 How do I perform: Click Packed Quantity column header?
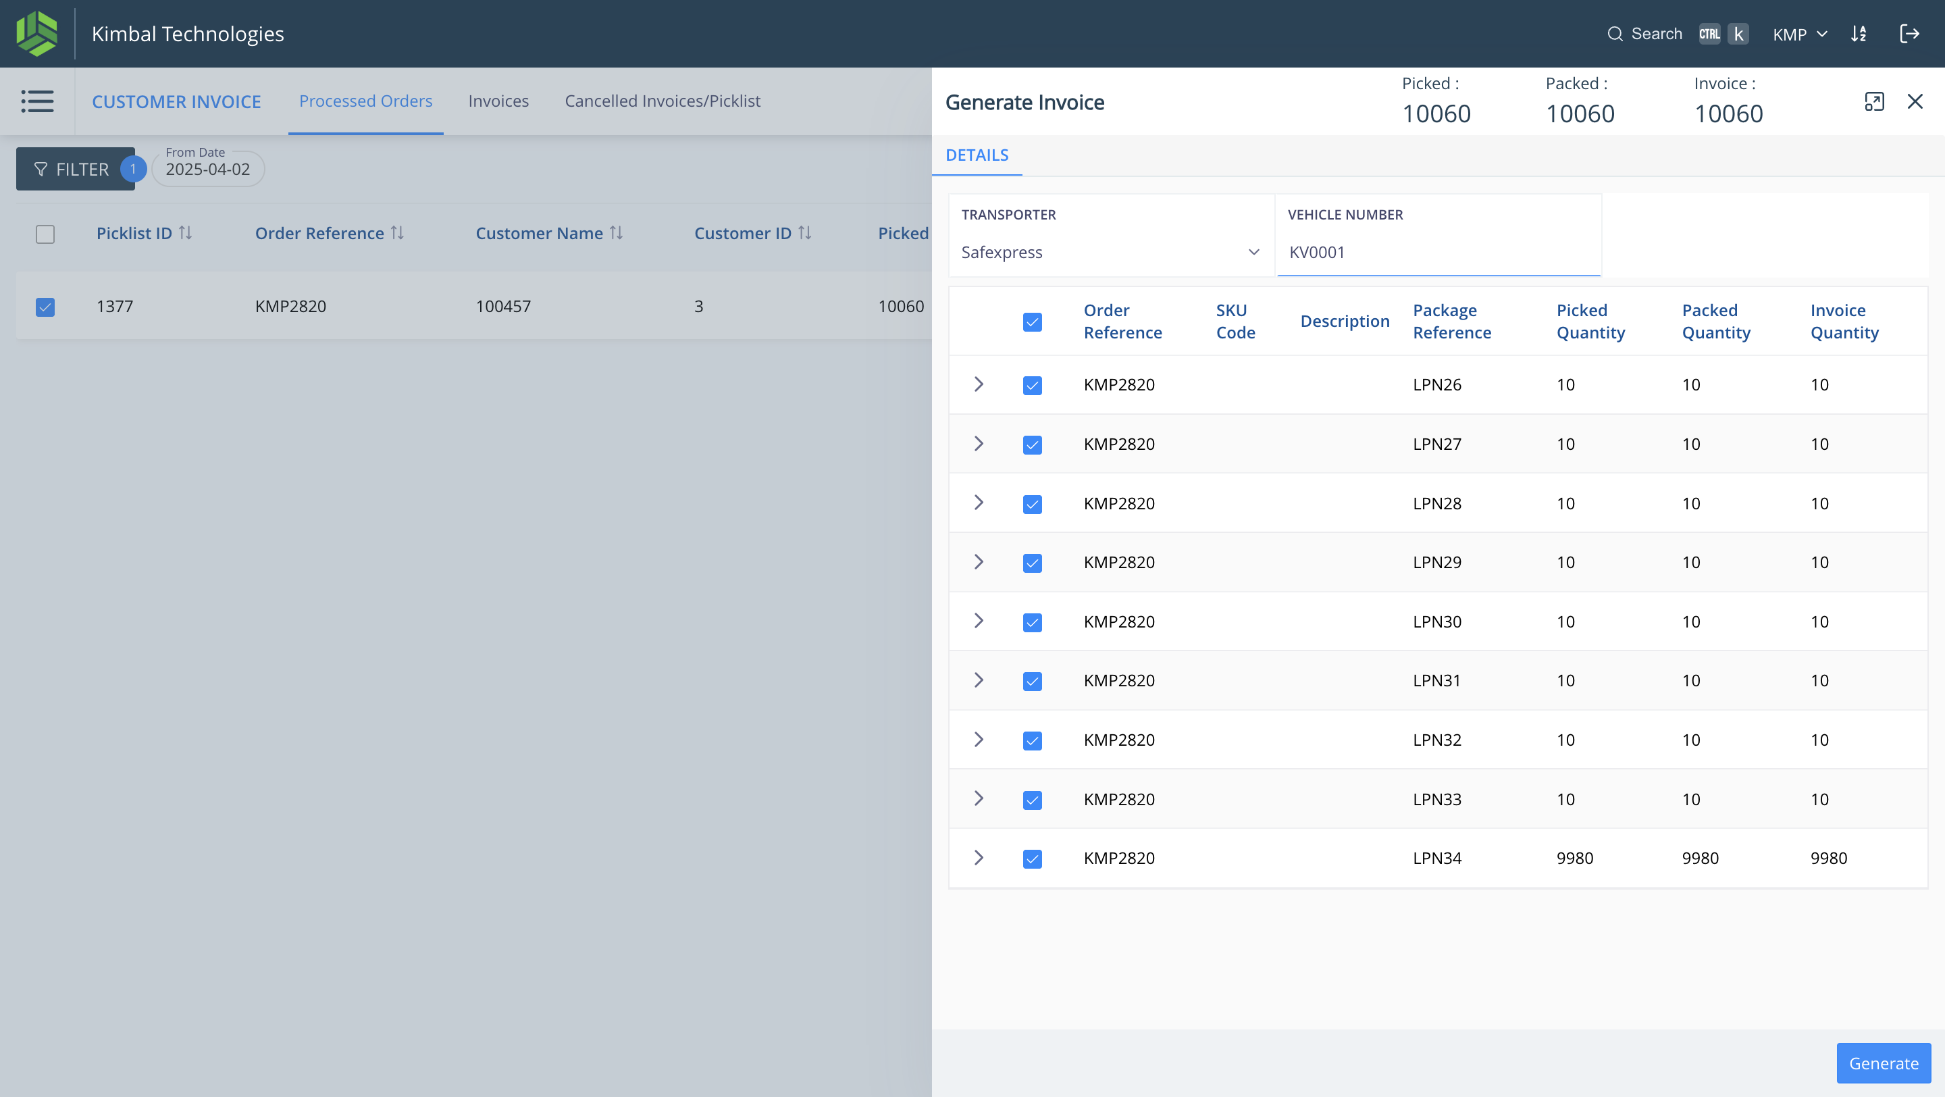[x=1715, y=321]
